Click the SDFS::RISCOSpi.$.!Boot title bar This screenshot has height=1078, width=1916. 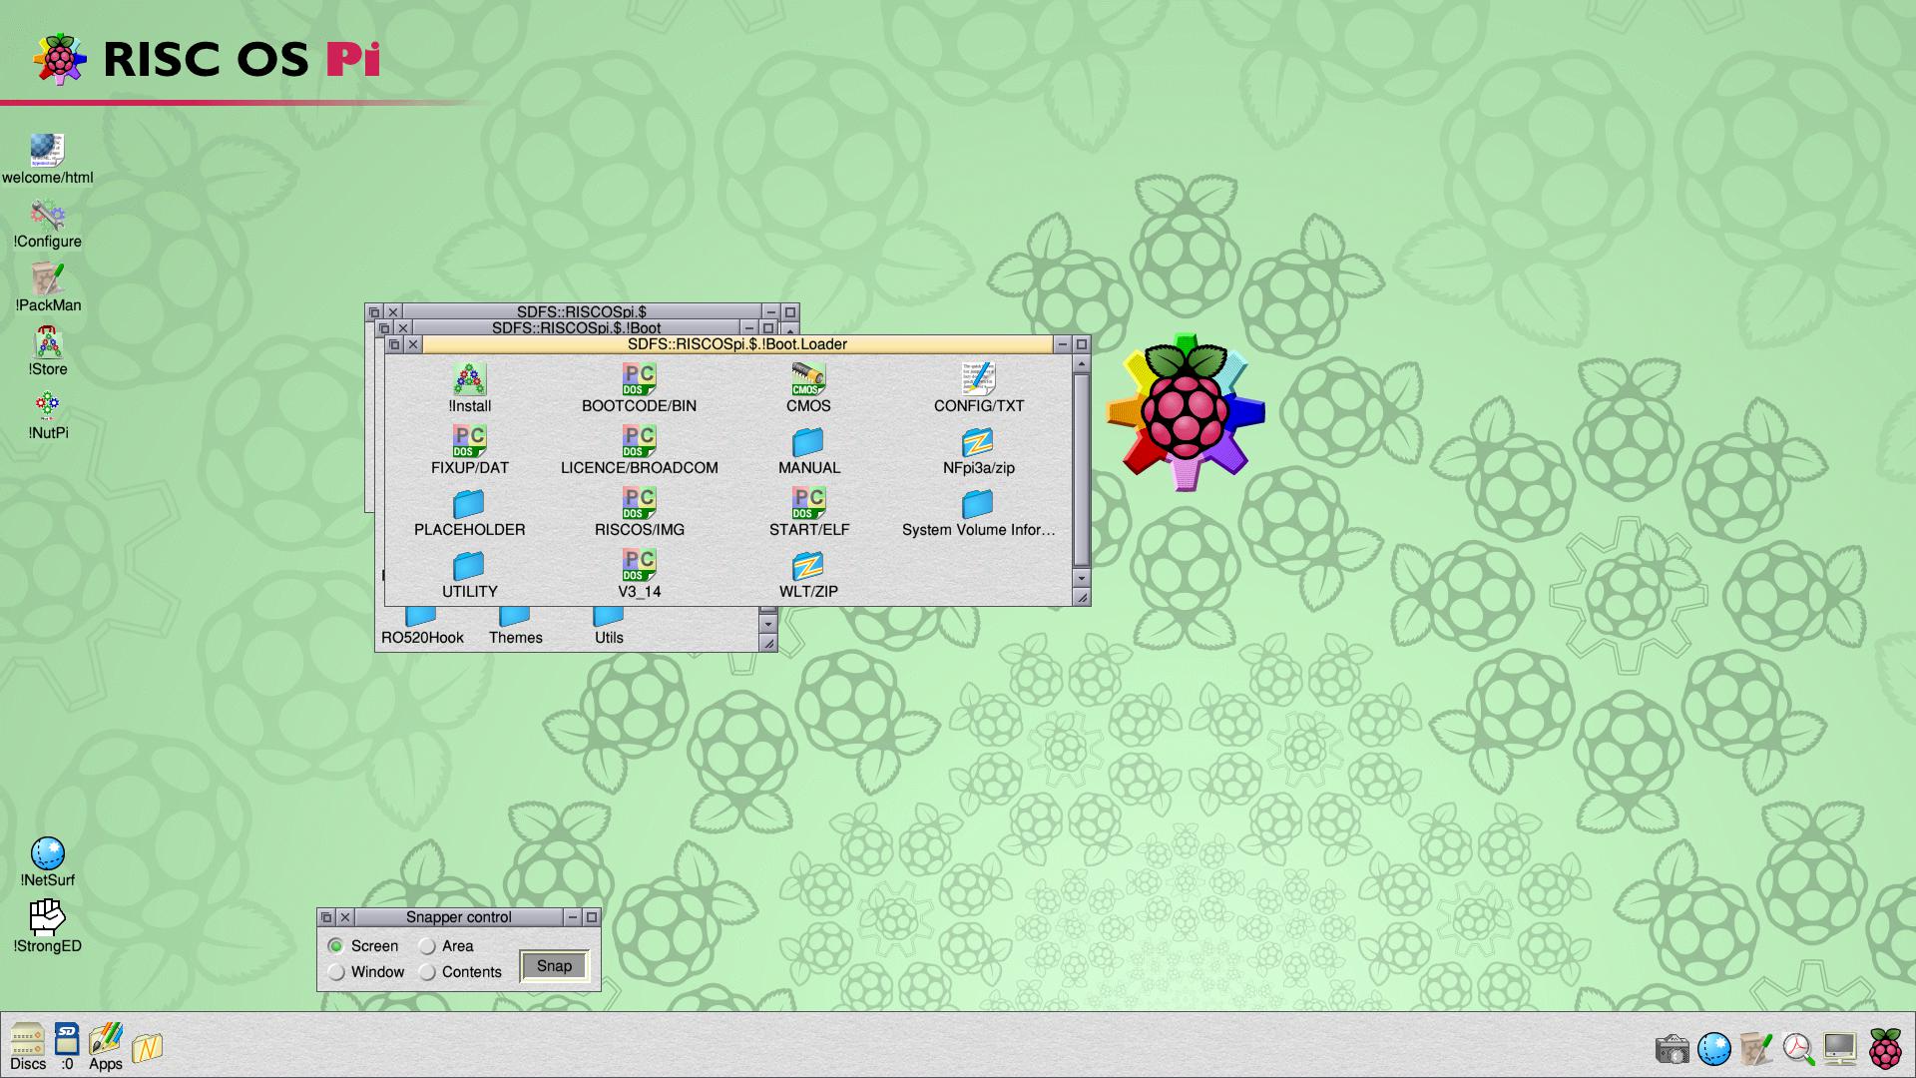pos(576,327)
